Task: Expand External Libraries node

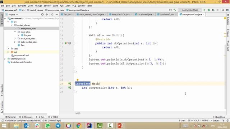Action: pos(5,59)
